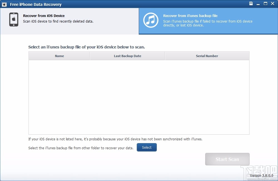Click the circular iTunes logo badge
The width and height of the screenshot is (278, 181).
tap(150, 20)
